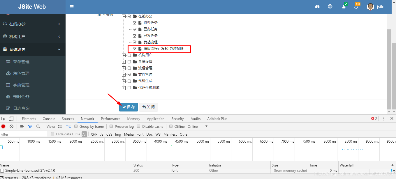Filter requests by XHR type
The width and height of the screenshot is (396, 179).
click(x=94, y=134)
